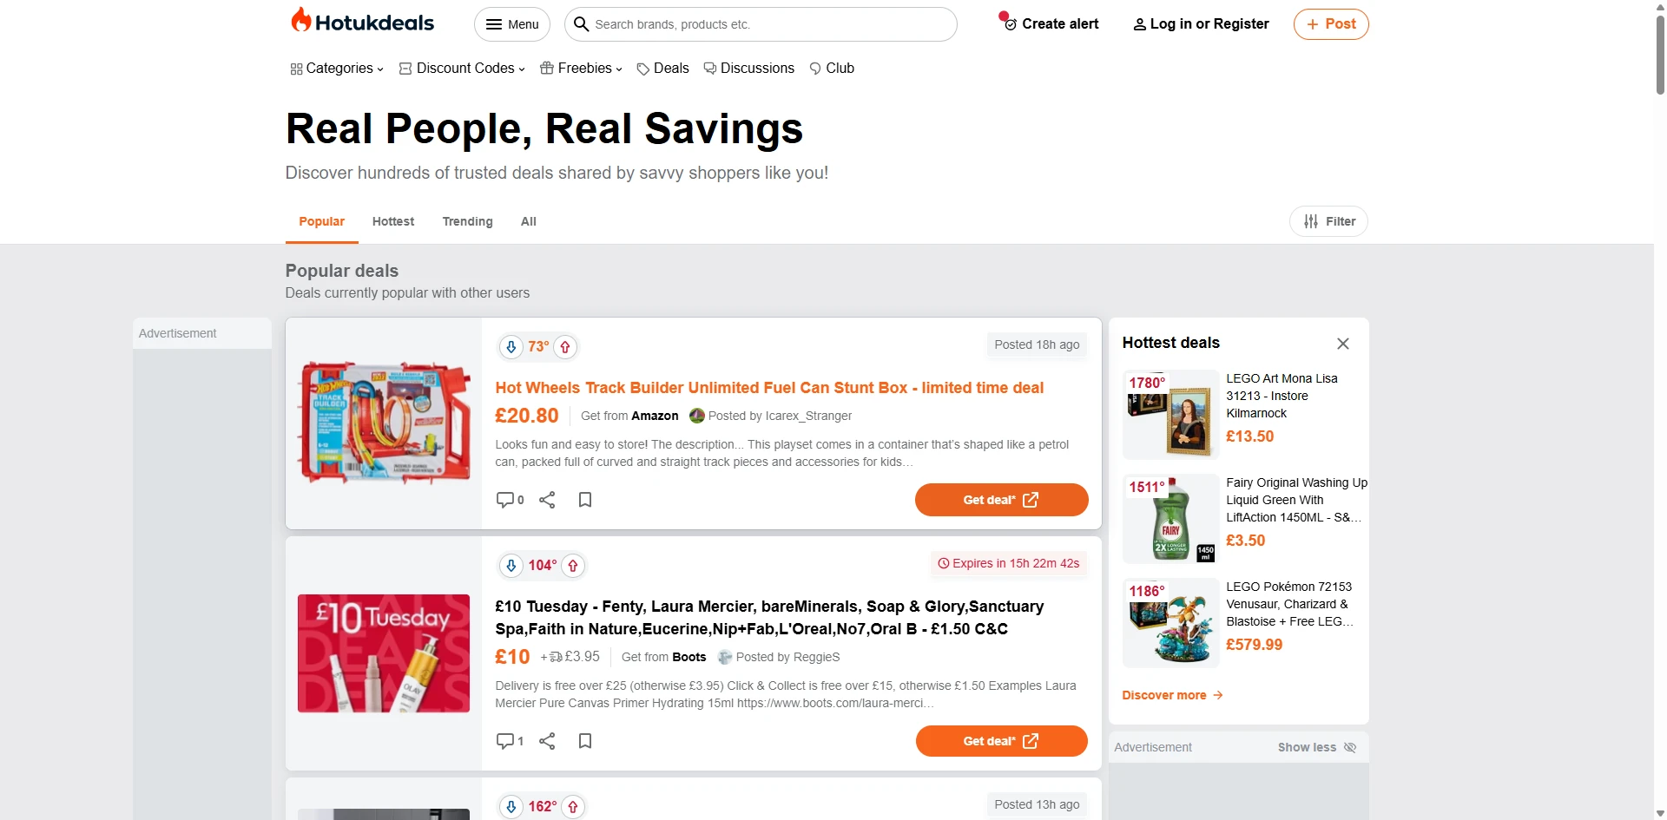Vote down the 162° deal
Viewport: 1667px width, 820px height.
pos(511,807)
